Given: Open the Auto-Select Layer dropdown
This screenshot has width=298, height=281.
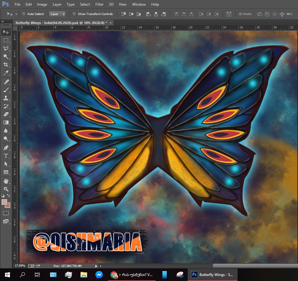Looking at the screenshot, I should tap(57, 14).
